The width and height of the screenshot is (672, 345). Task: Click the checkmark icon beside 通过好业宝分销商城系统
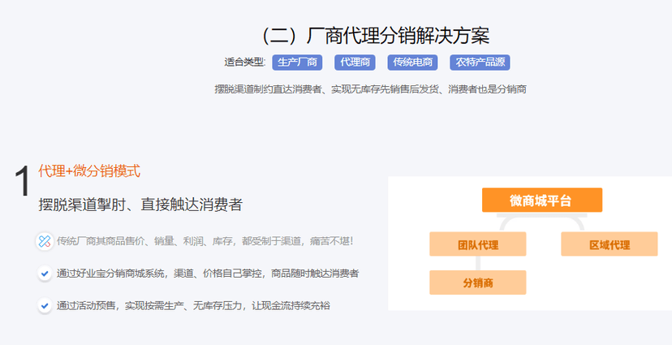(x=45, y=274)
